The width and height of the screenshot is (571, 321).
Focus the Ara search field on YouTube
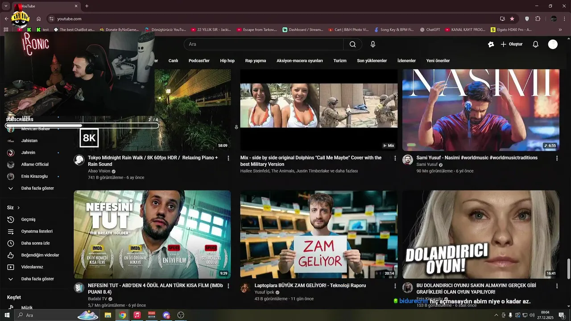pyautogui.click(x=263, y=44)
